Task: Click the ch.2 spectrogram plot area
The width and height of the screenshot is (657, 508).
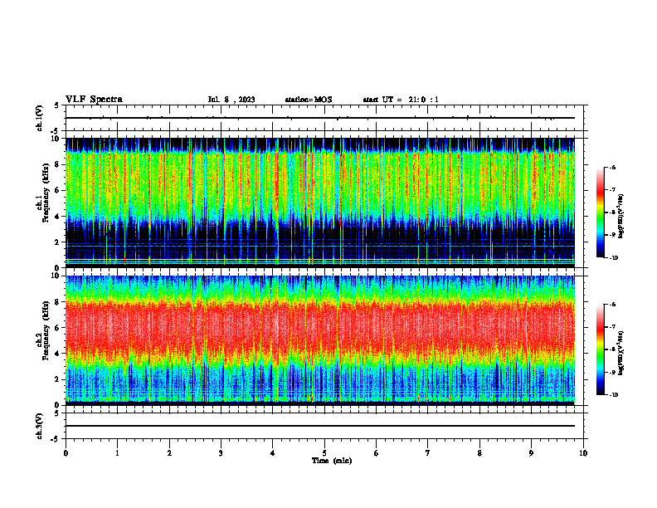Action: tap(320, 340)
